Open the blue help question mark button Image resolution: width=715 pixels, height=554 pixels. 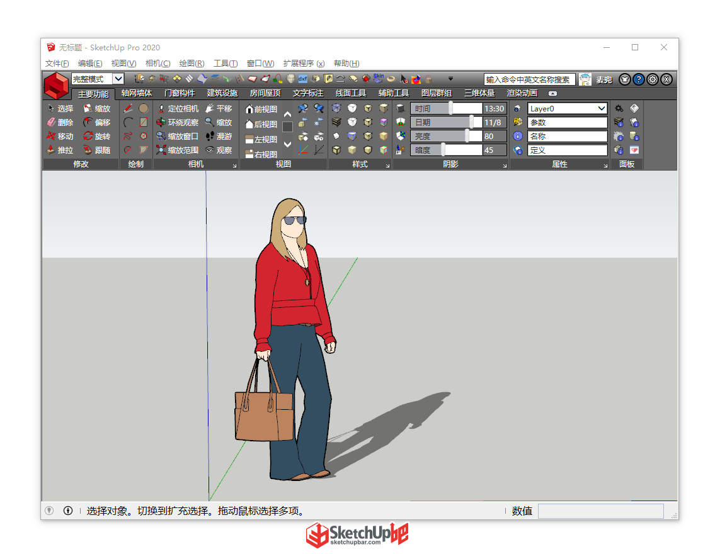click(x=638, y=79)
